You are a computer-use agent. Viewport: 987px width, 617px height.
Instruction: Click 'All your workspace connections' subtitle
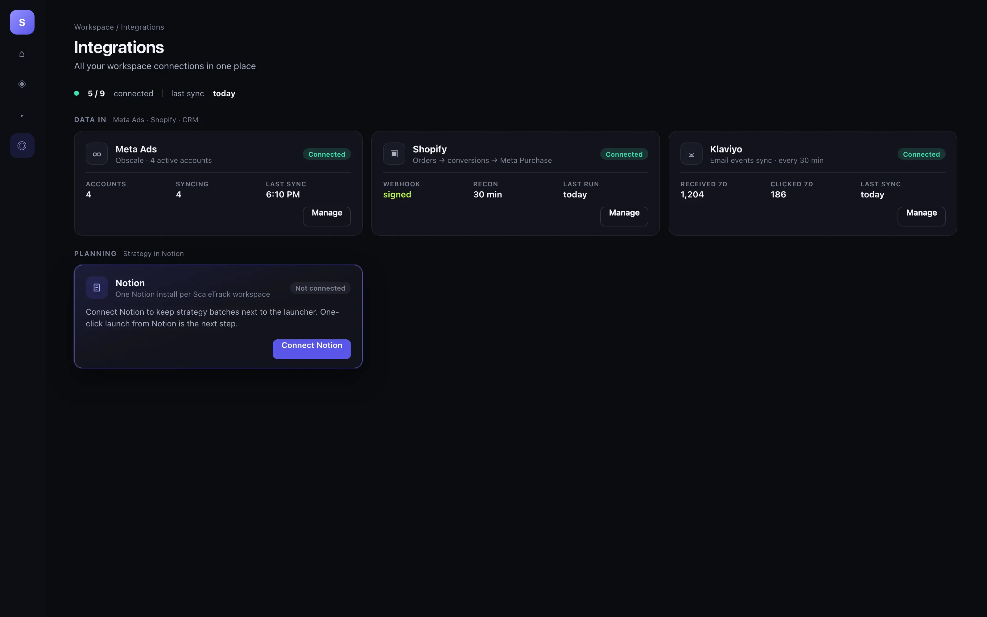[x=165, y=66]
